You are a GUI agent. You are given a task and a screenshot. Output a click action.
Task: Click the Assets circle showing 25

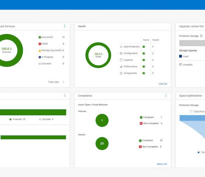pyautogui.click(x=102, y=143)
